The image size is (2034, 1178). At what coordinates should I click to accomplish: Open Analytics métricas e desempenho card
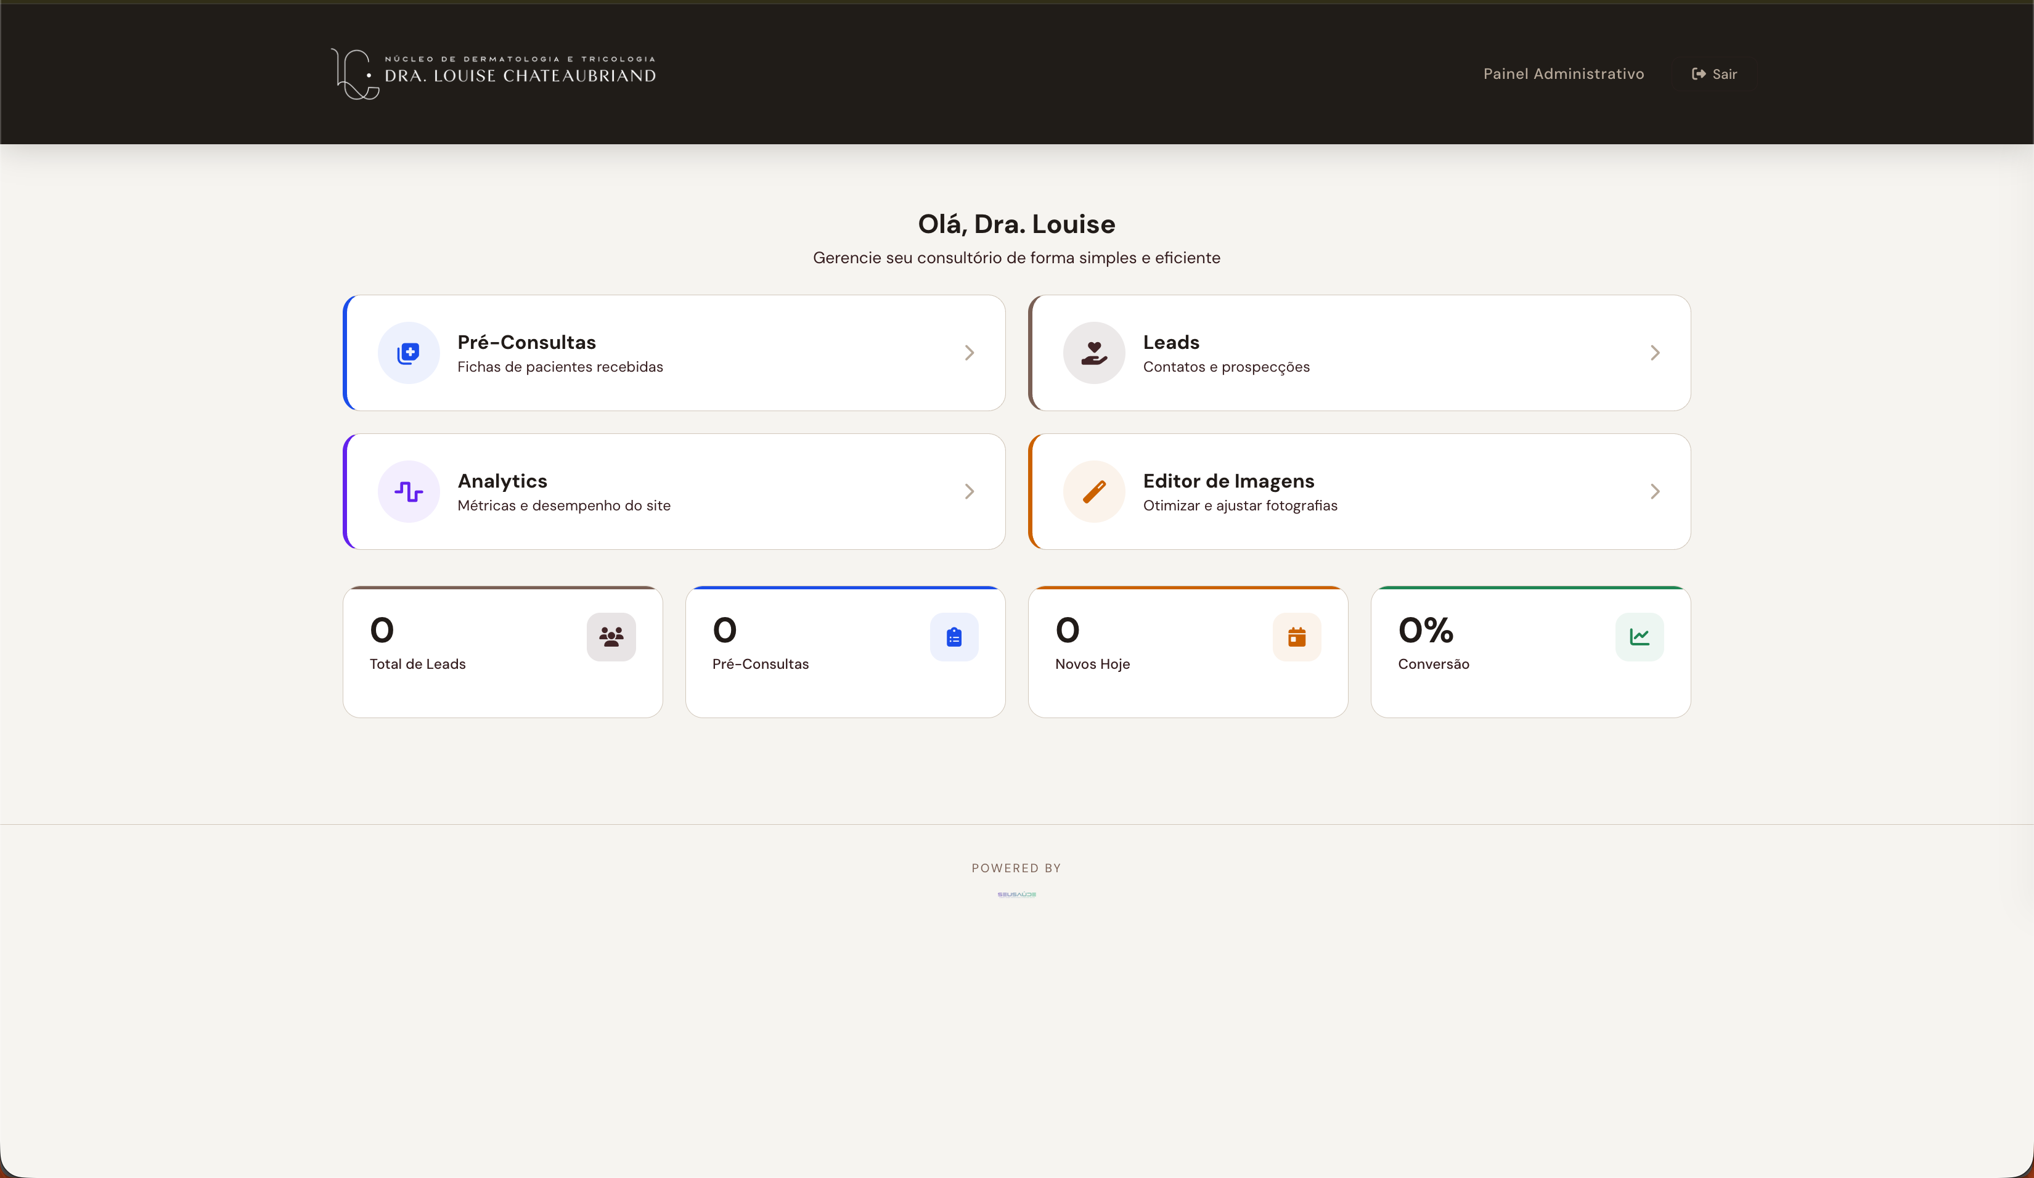(674, 492)
